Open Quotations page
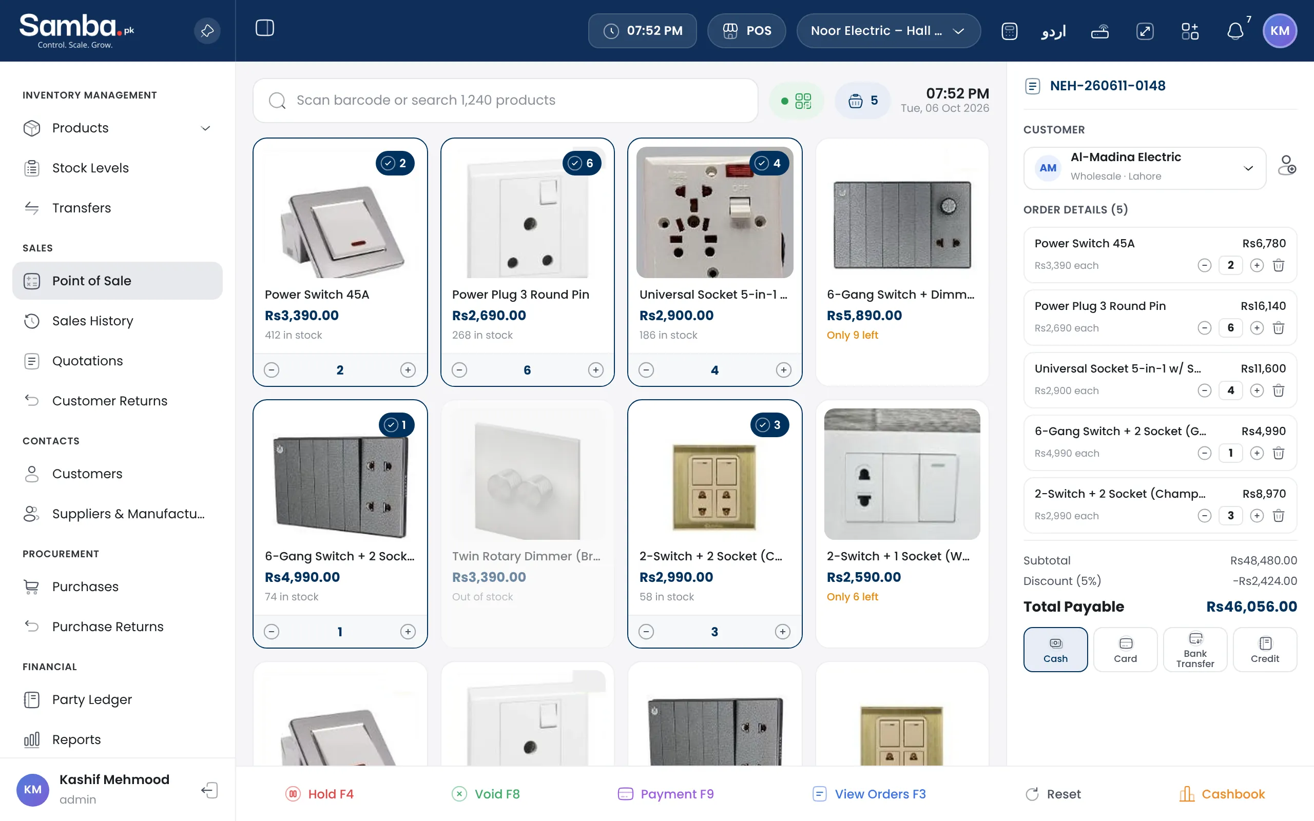 (x=117, y=361)
